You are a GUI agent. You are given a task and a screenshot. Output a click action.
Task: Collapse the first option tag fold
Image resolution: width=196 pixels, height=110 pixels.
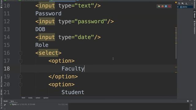21,61
